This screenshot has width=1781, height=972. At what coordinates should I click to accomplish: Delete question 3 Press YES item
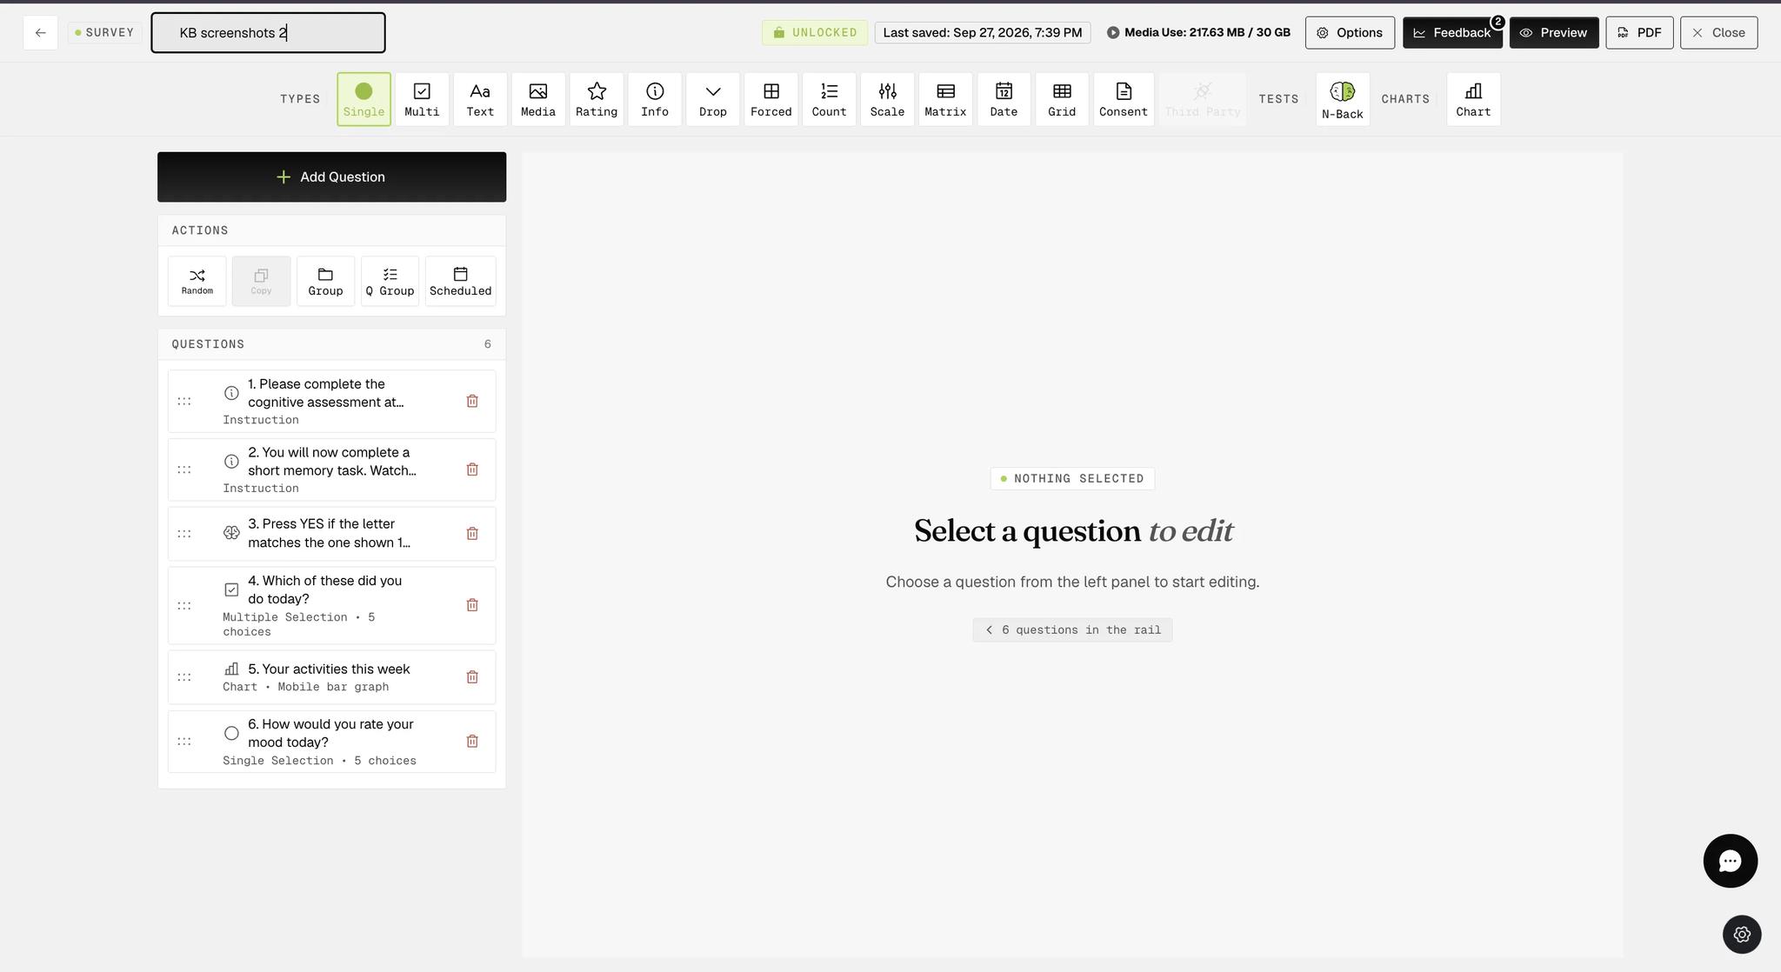pyautogui.click(x=472, y=534)
